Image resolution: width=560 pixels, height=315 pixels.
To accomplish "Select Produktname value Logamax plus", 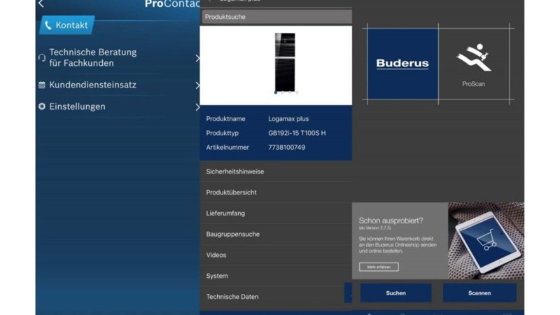I will (x=288, y=118).
